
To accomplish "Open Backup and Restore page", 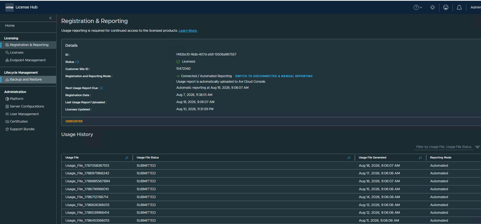I will click(x=28, y=80).
